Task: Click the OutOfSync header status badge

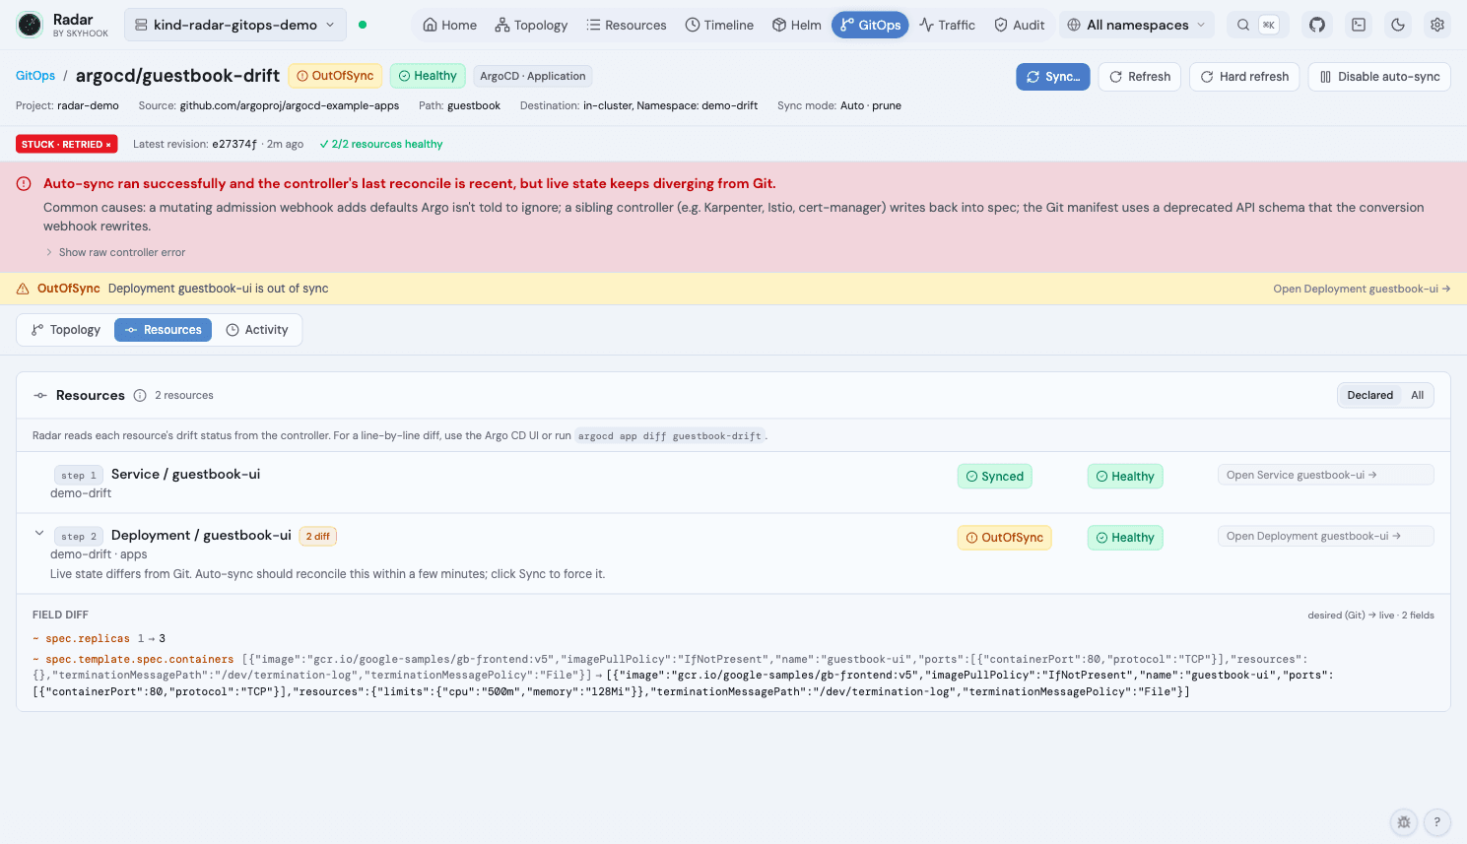Action: click(x=335, y=76)
